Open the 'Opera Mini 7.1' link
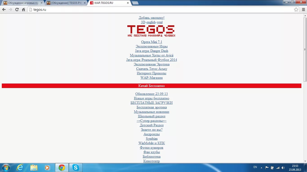307x172 pixels. (x=152, y=42)
